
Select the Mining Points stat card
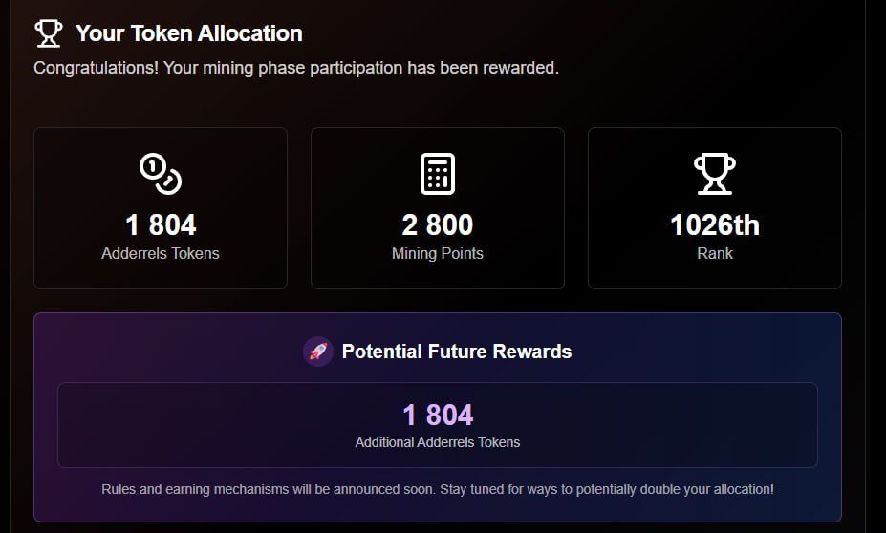(x=438, y=208)
